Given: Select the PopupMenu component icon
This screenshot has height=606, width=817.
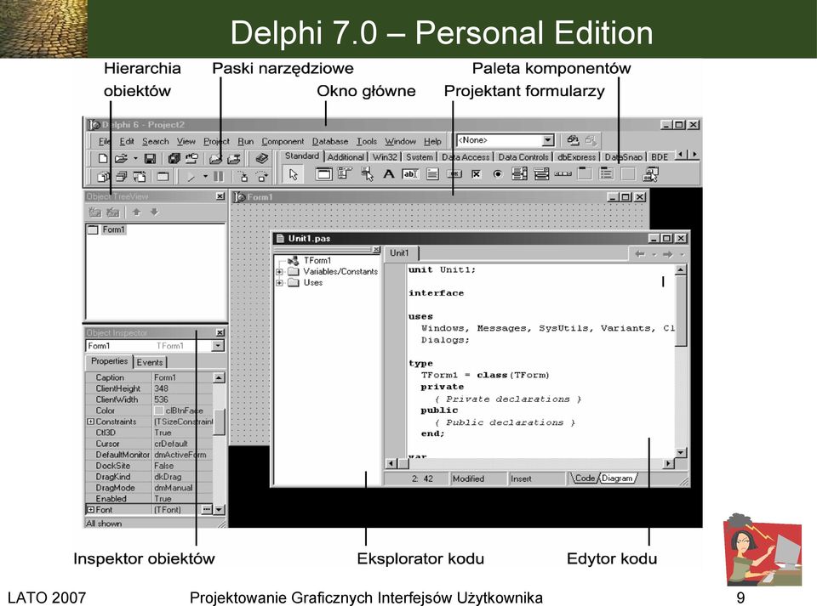Looking at the screenshot, I should click(x=367, y=173).
